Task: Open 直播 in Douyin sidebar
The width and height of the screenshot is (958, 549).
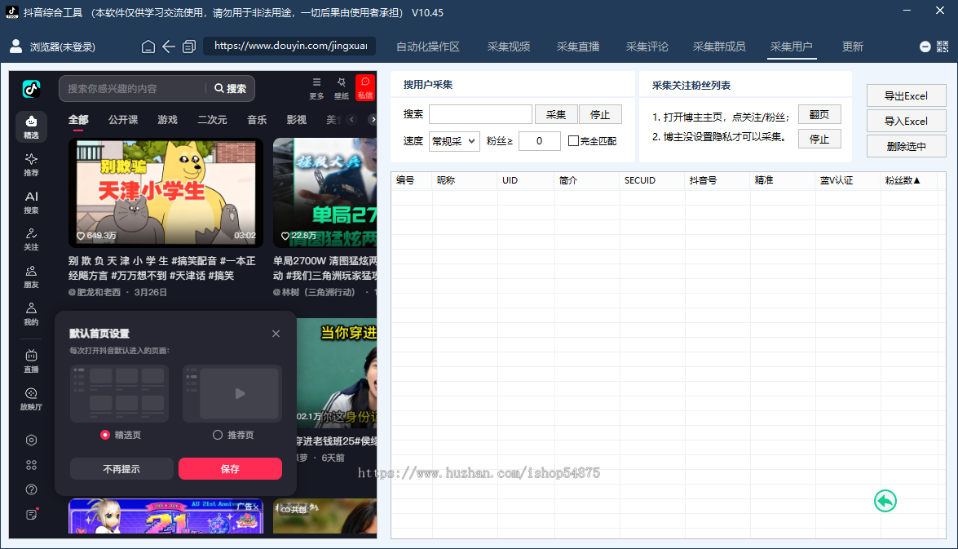Action: coord(31,361)
